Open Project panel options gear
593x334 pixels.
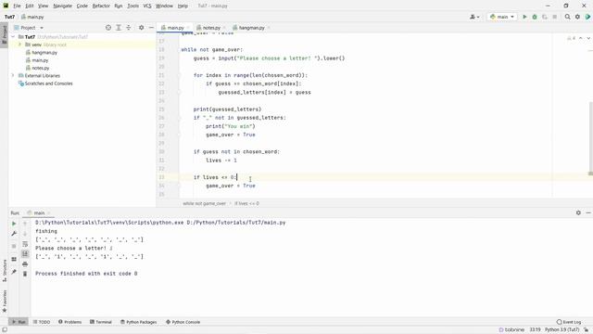click(x=141, y=28)
